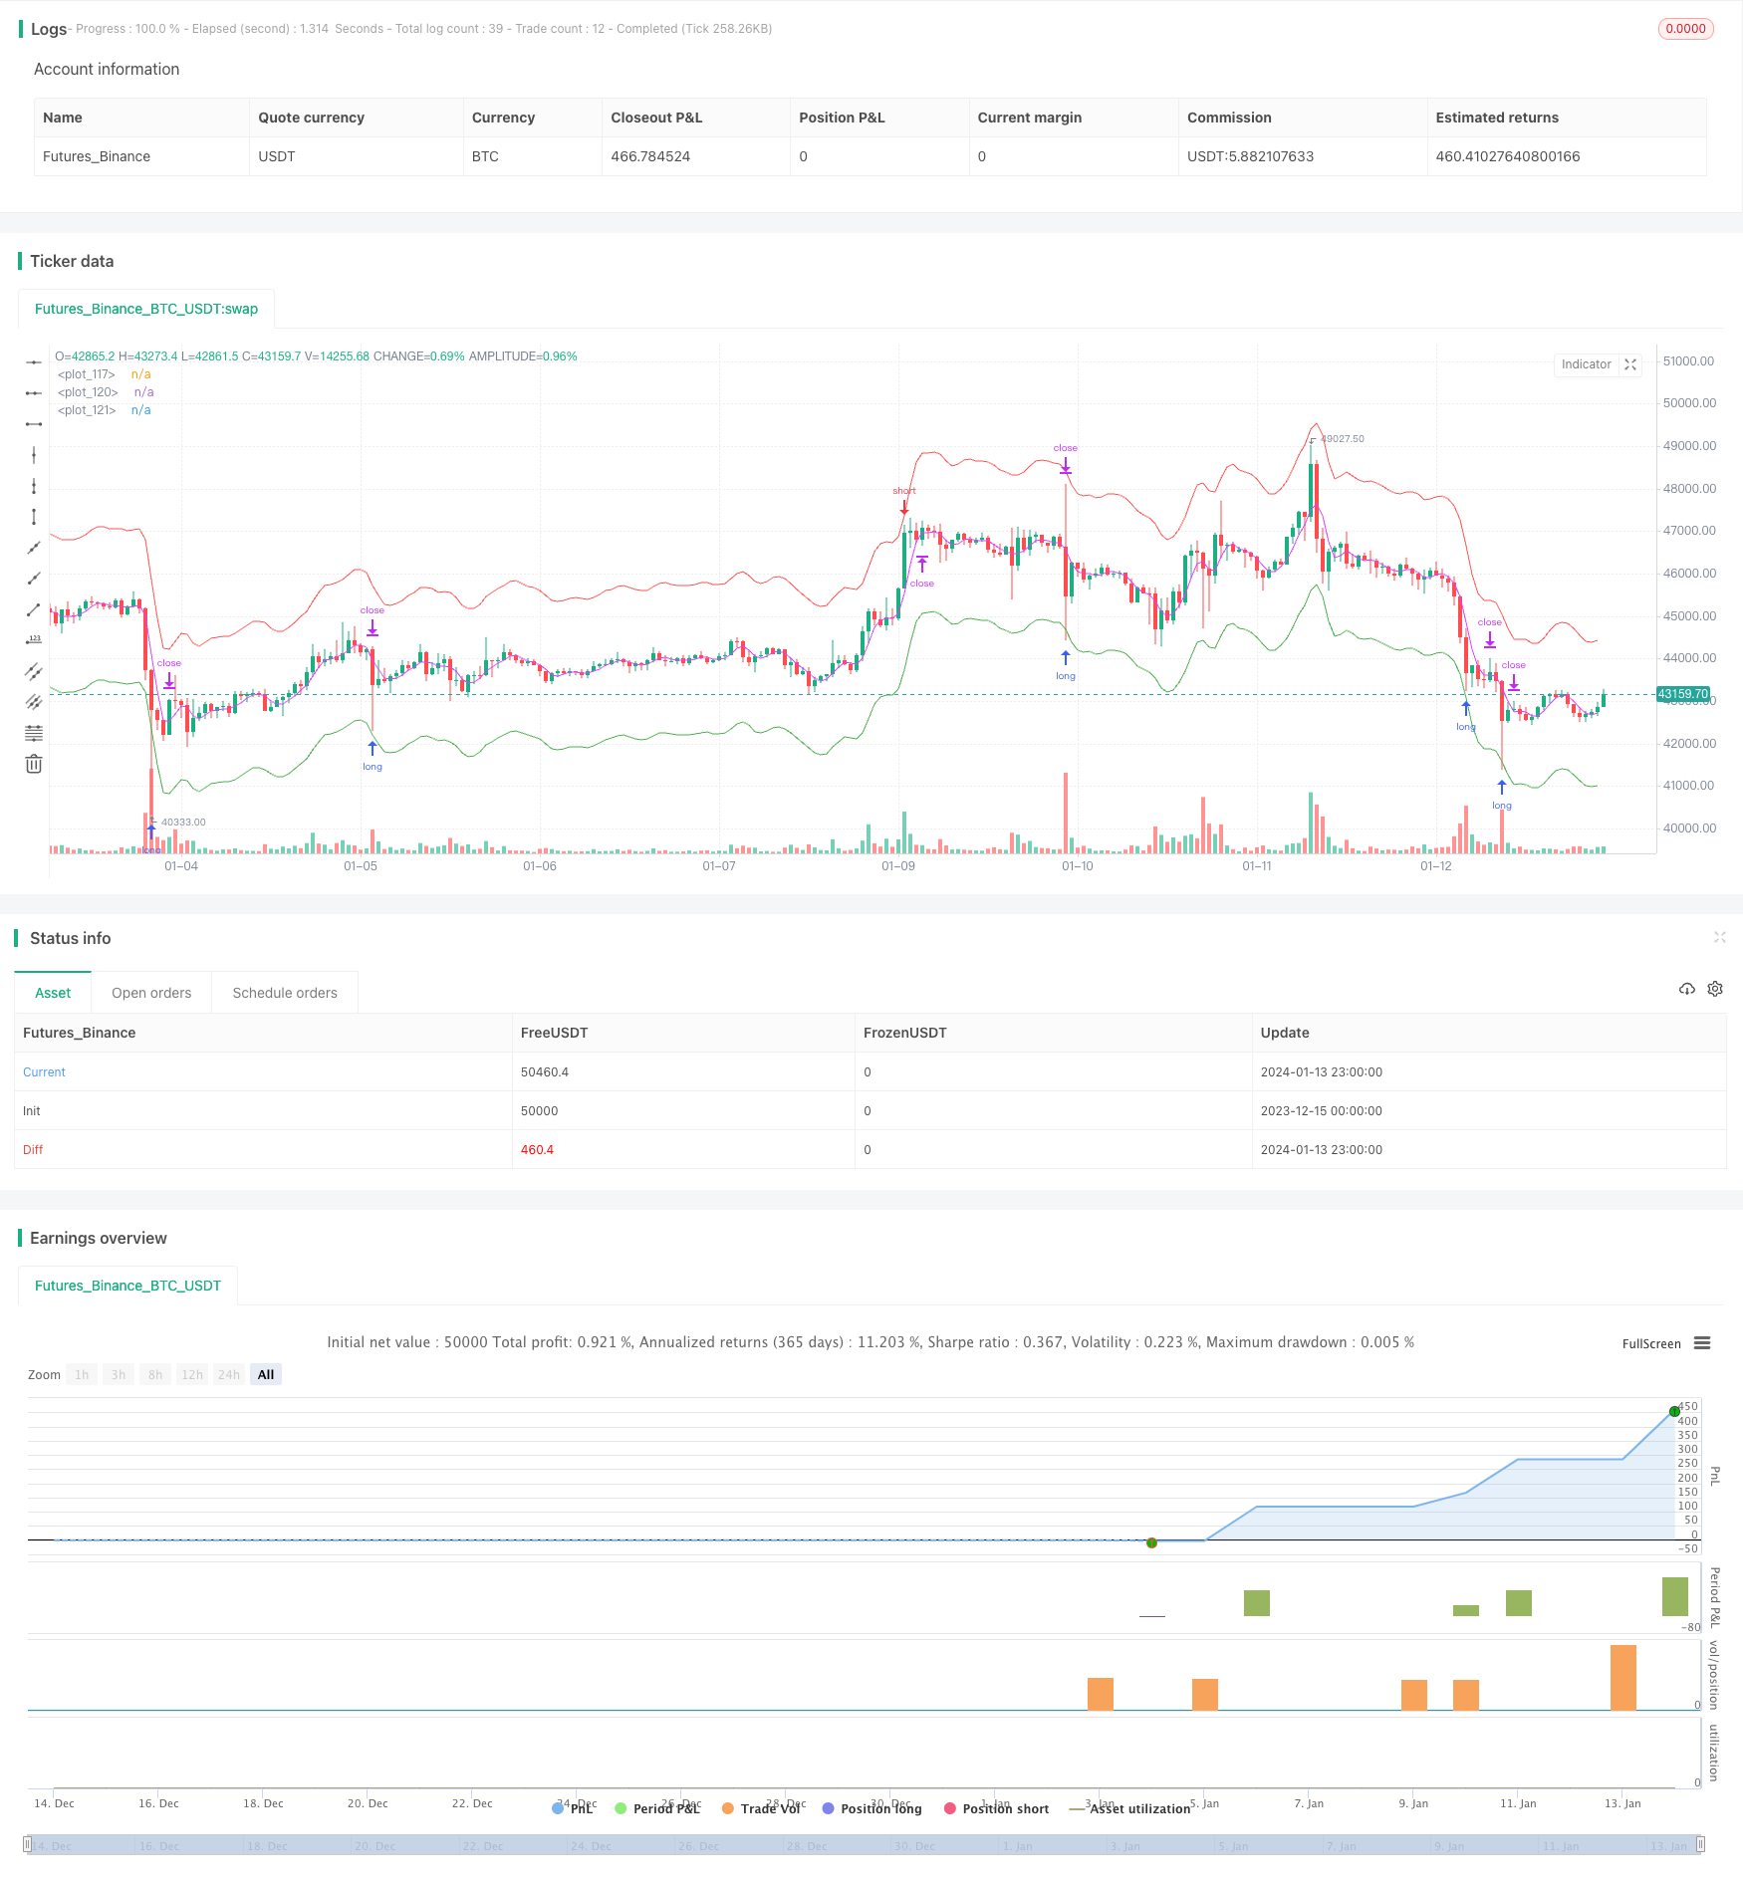1743x1884 pixels.
Task: Toggle the Period P&L legend series
Action: (657, 1808)
